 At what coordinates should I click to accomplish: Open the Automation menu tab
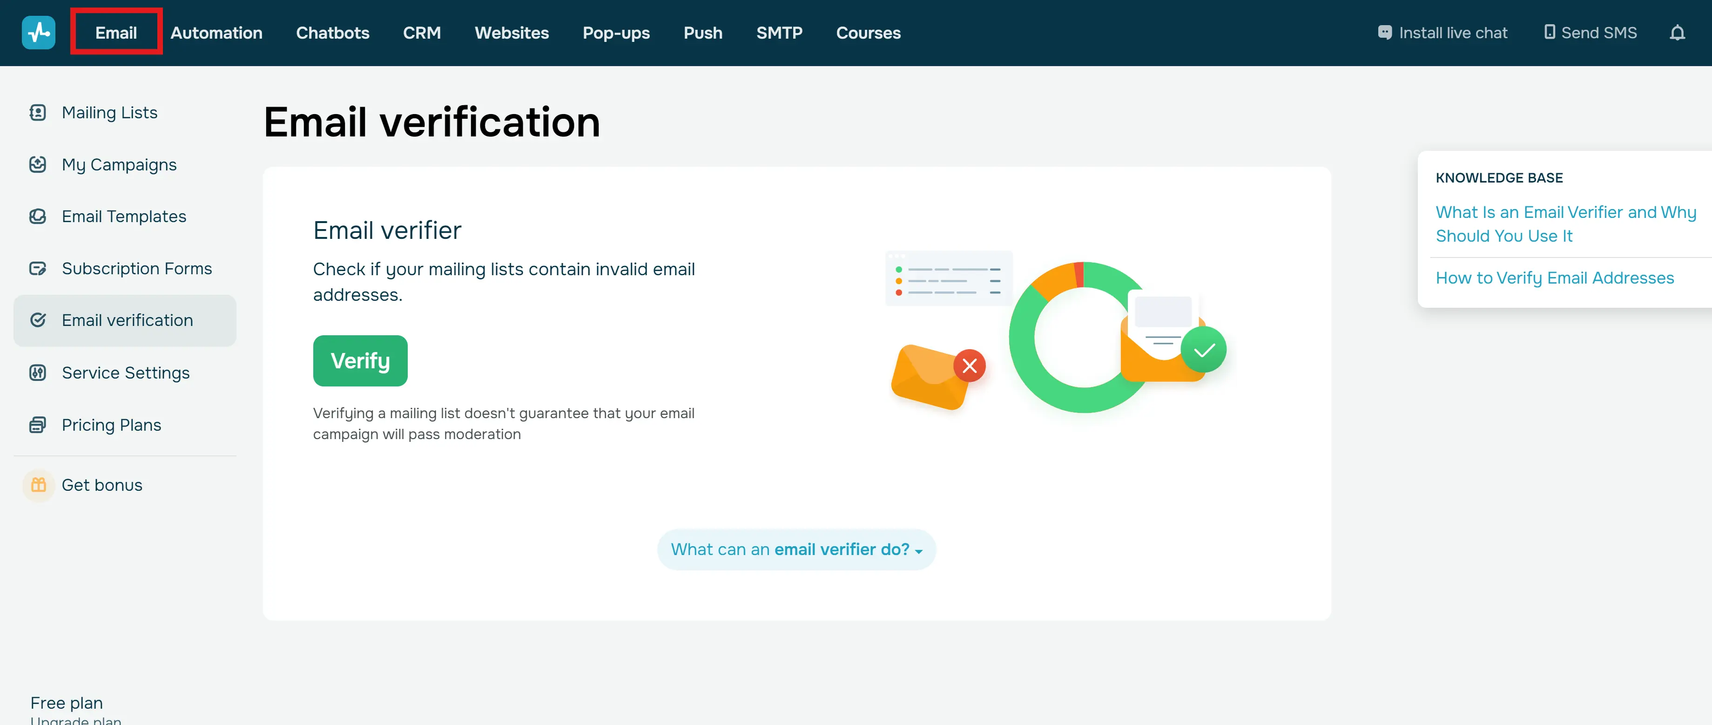pyautogui.click(x=216, y=33)
